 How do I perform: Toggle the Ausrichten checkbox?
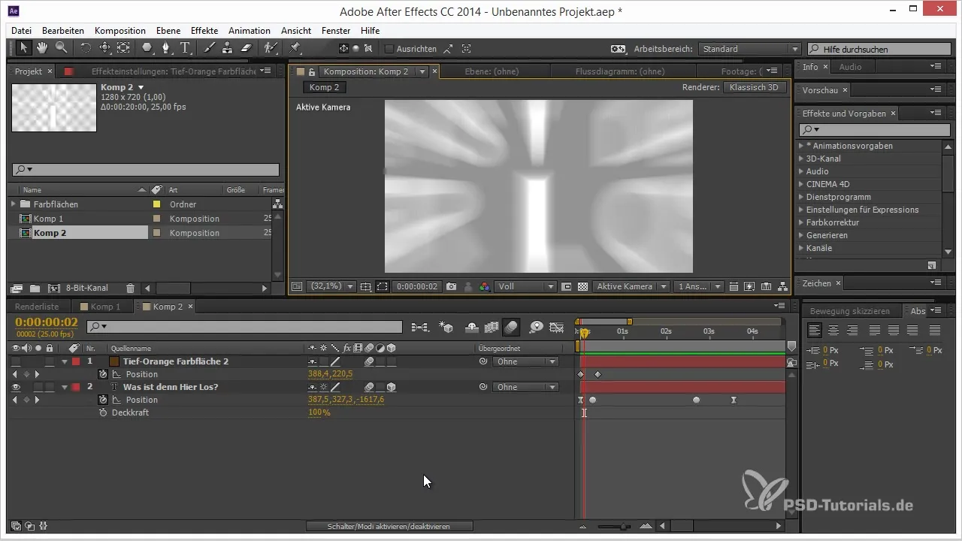tap(389, 49)
